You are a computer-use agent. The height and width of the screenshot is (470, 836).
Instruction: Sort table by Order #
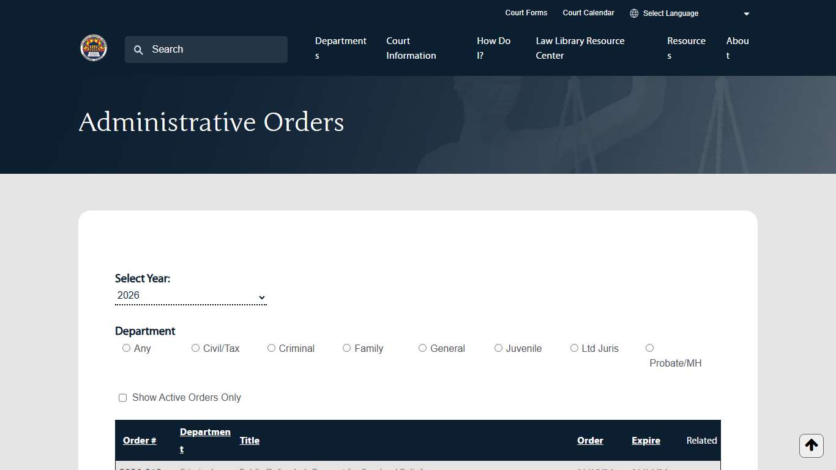tap(140, 440)
